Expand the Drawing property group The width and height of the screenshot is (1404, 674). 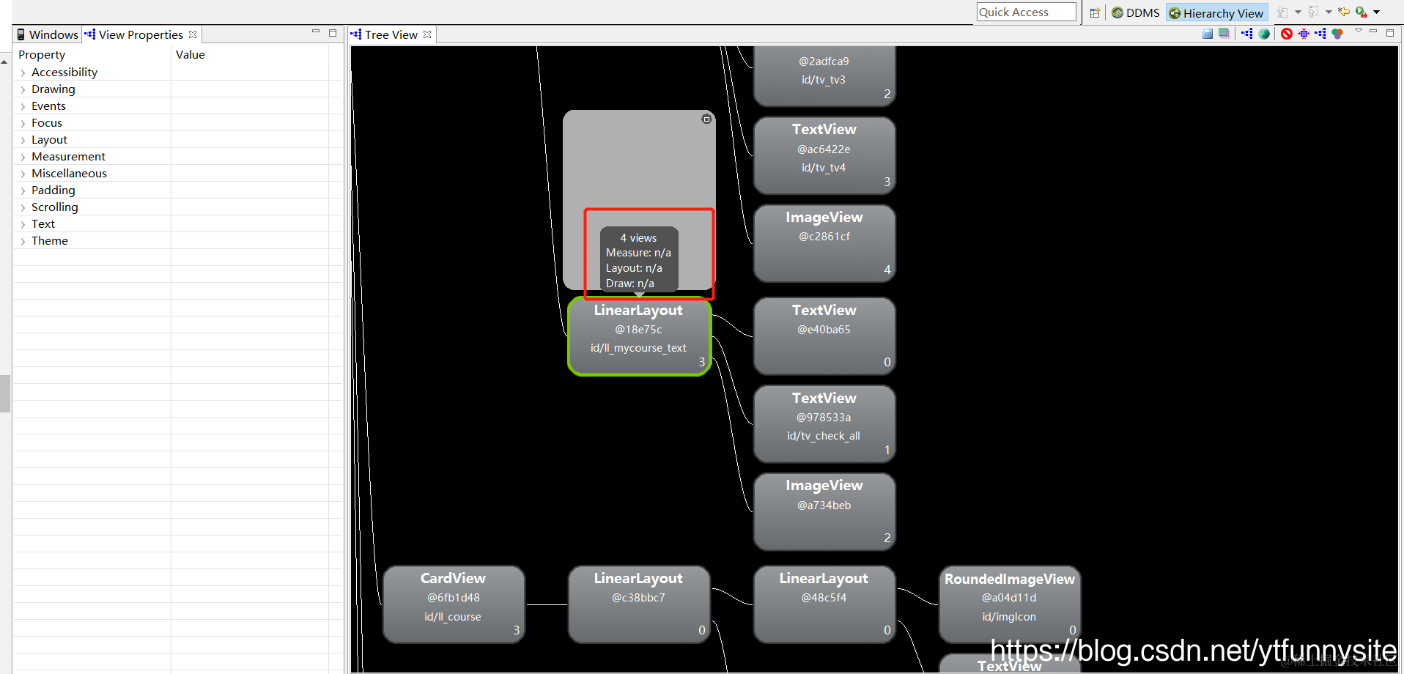[23, 89]
